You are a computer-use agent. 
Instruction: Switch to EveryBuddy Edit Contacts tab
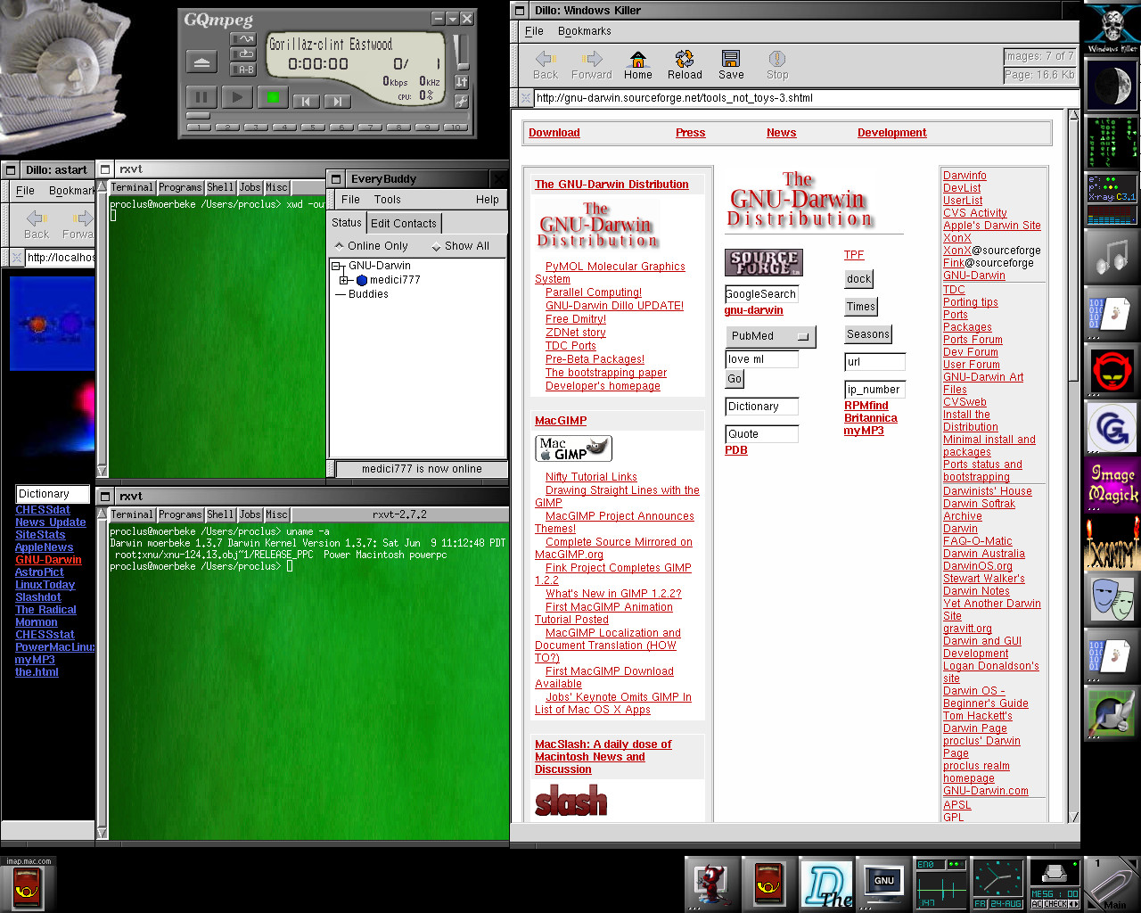point(404,224)
